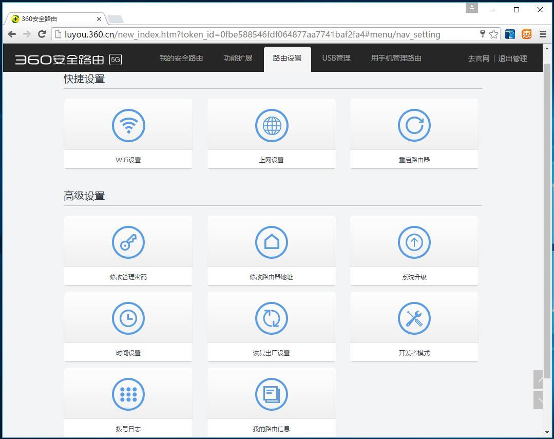Click 重启路由器 to restart the router
This screenshot has height=439, width=554.
pos(414,133)
